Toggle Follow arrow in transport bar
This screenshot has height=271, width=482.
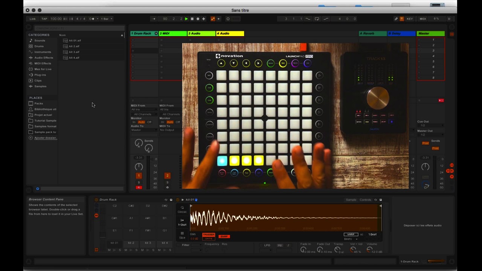(x=154, y=19)
